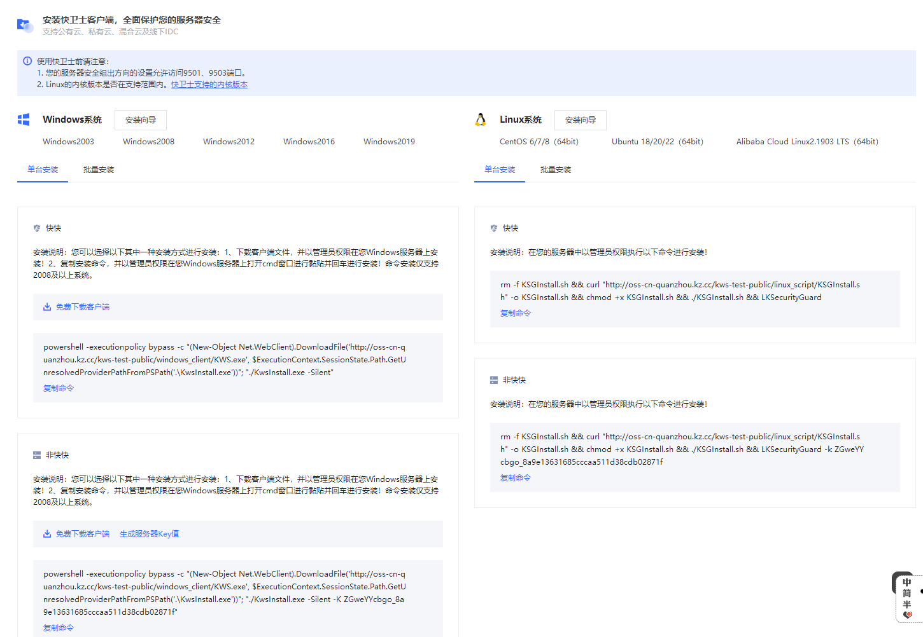Click the input method floating widget

tap(906, 598)
